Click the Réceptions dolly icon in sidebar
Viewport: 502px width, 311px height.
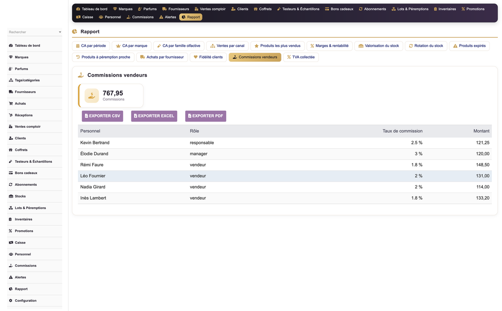[10, 115]
